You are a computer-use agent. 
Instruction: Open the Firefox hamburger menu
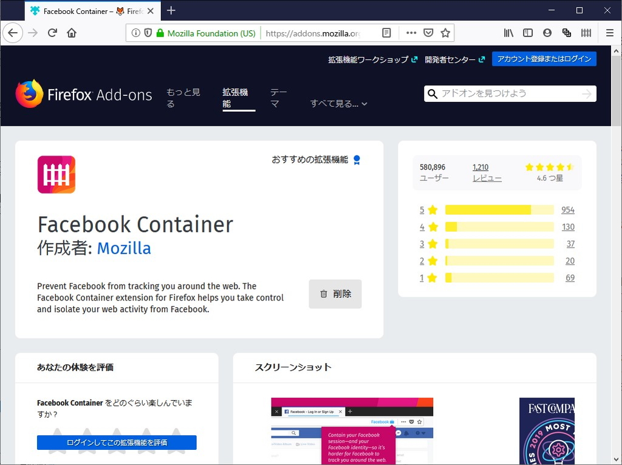point(609,33)
